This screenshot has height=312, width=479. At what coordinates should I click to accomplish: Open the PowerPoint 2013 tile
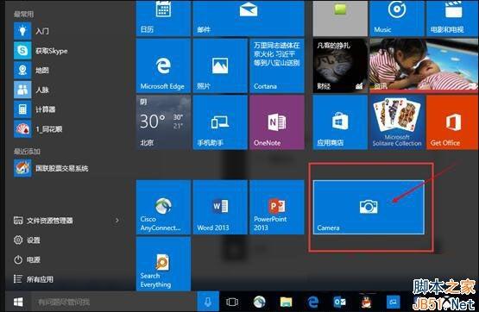pyautogui.click(x=277, y=207)
